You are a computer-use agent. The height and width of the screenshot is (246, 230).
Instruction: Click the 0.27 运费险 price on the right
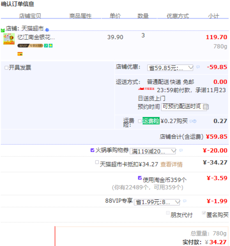point(220,121)
